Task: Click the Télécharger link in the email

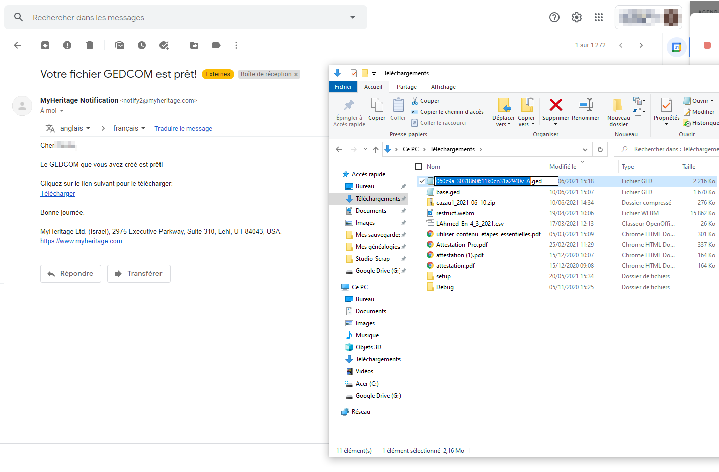Action: click(x=58, y=194)
